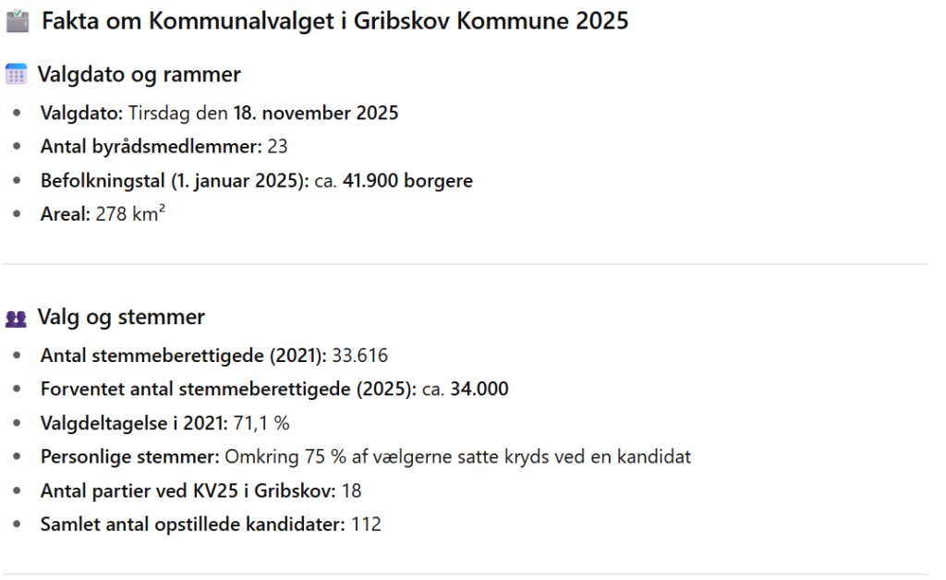Image resolution: width=946 pixels, height=580 pixels.
Task: Click the Valgdeltagelse i 2021 label
Action: [134, 423]
